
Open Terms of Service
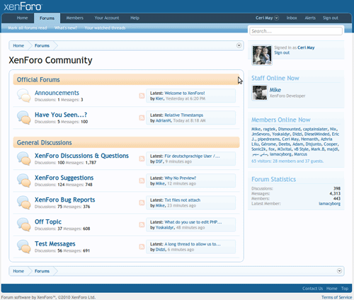coord(336,297)
